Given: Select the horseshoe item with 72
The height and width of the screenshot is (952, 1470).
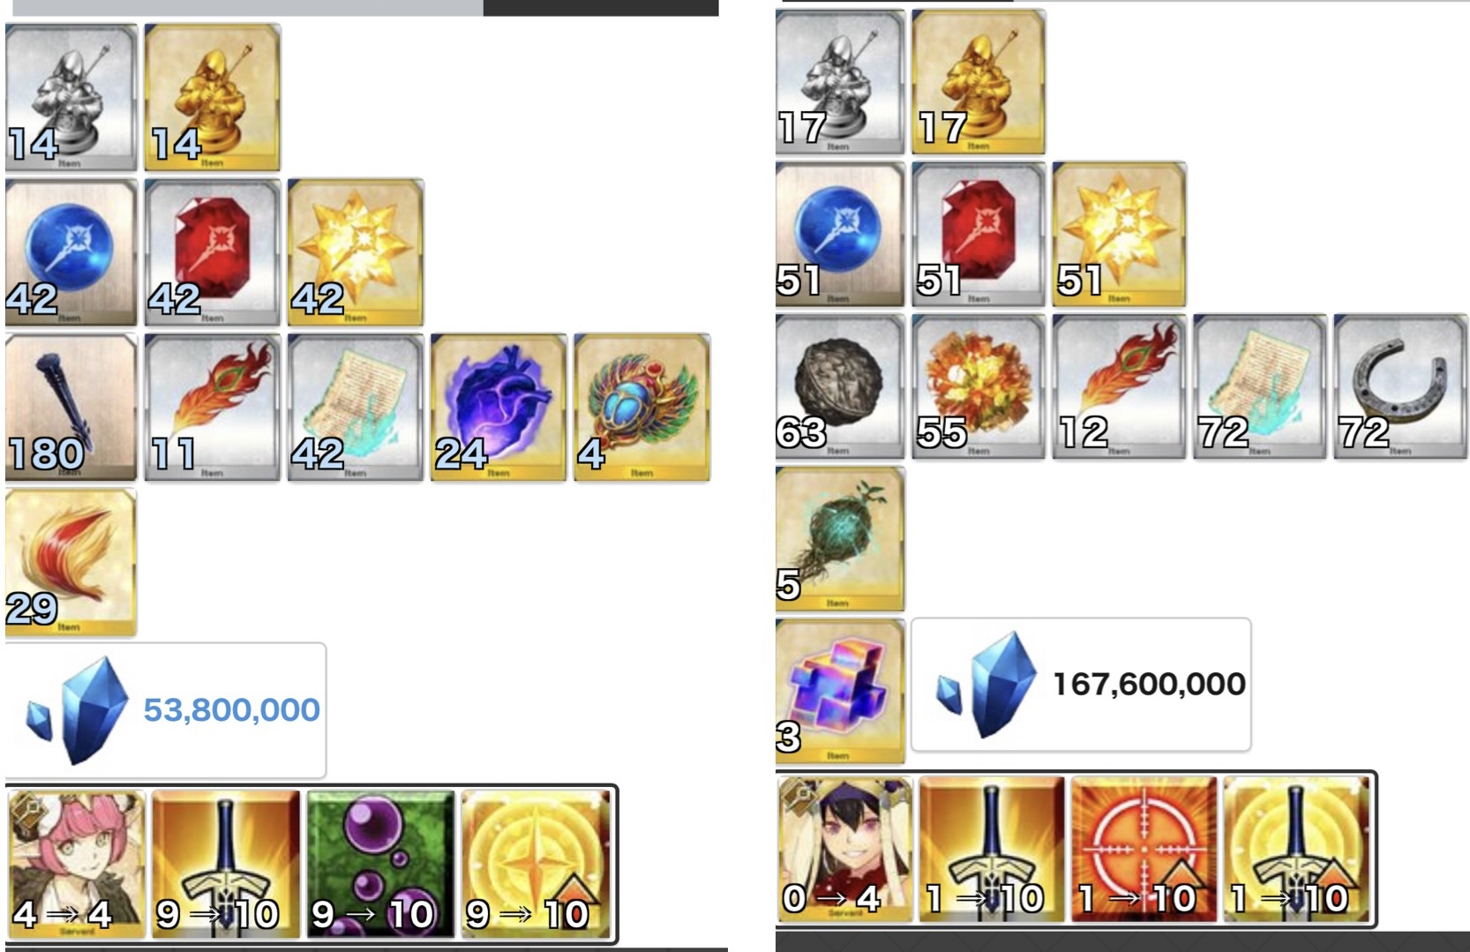Looking at the screenshot, I should pyautogui.click(x=1400, y=386).
